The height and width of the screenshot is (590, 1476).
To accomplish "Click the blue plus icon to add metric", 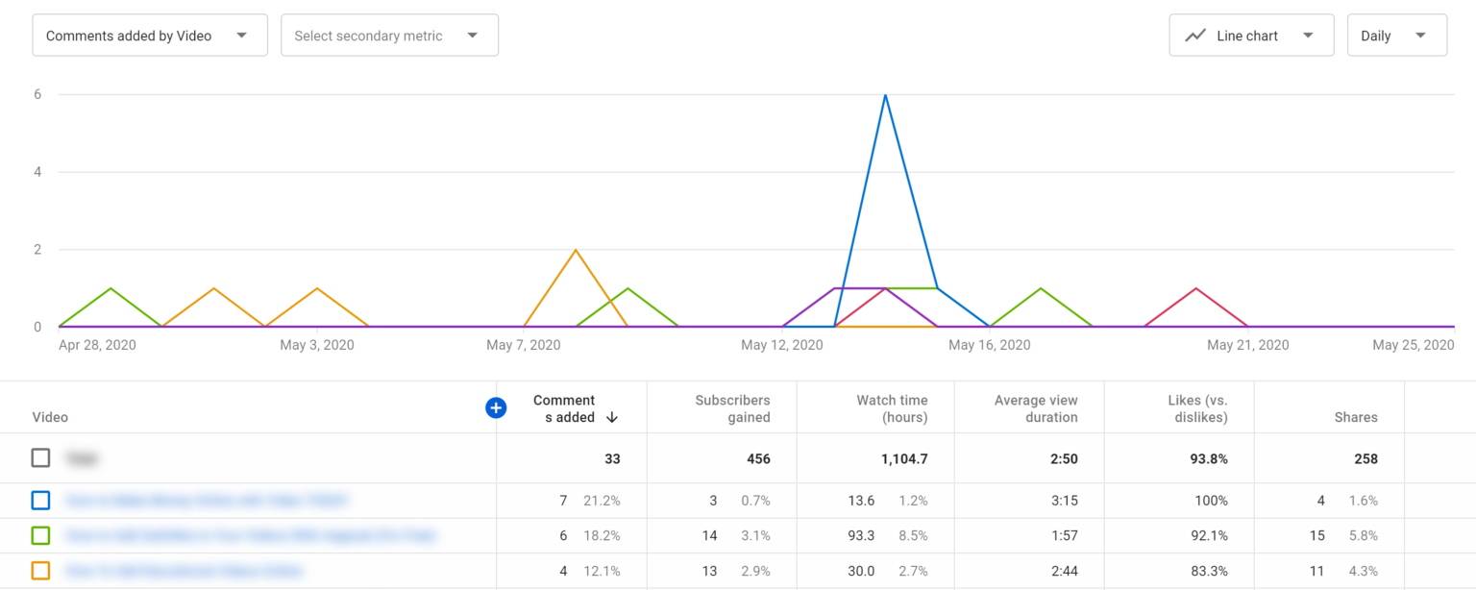I will tap(496, 407).
